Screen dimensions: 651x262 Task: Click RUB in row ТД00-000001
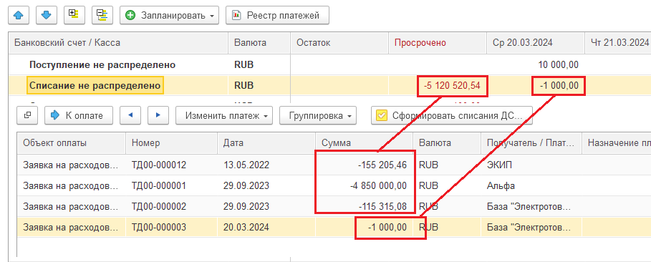click(x=428, y=185)
